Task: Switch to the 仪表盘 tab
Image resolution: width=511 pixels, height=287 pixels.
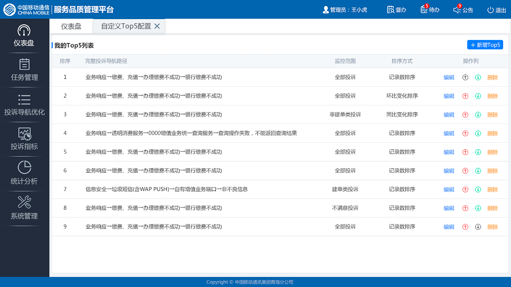Action: 71,26
